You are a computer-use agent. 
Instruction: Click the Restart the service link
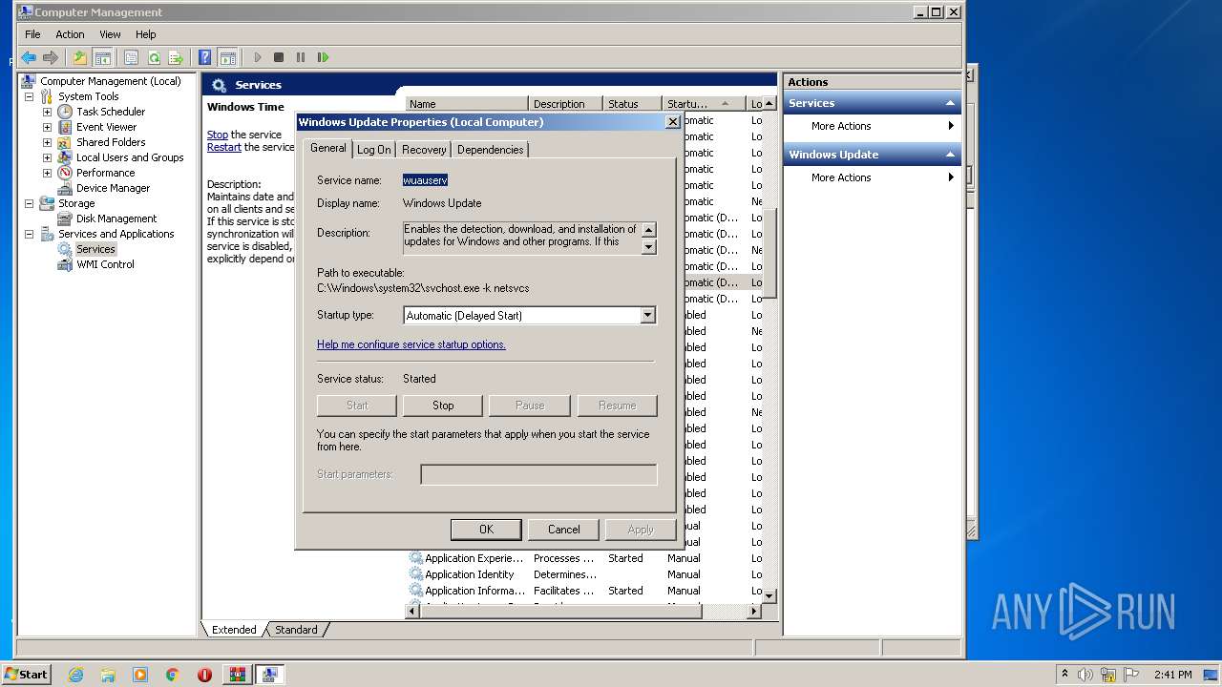[224, 147]
